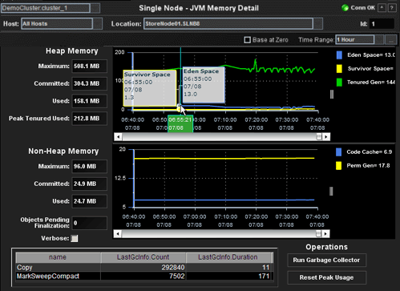Click the Objects Pending Finalization value box
This screenshot has width=400, height=291.
coord(89,223)
